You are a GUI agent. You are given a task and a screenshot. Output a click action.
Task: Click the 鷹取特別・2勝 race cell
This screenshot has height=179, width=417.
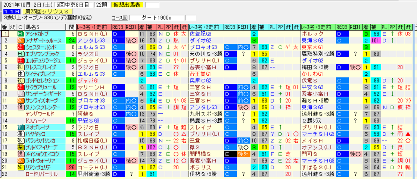pos(318,54)
